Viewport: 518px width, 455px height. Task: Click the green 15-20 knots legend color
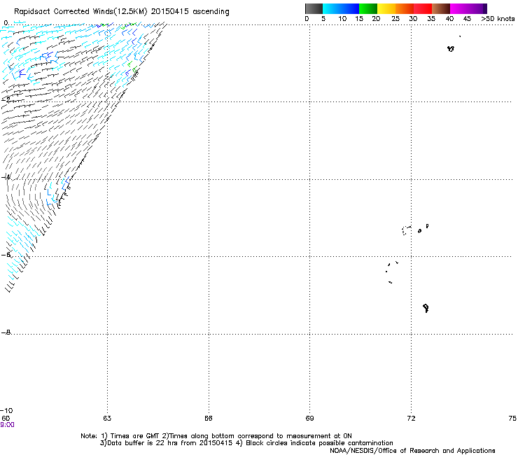click(368, 8)
